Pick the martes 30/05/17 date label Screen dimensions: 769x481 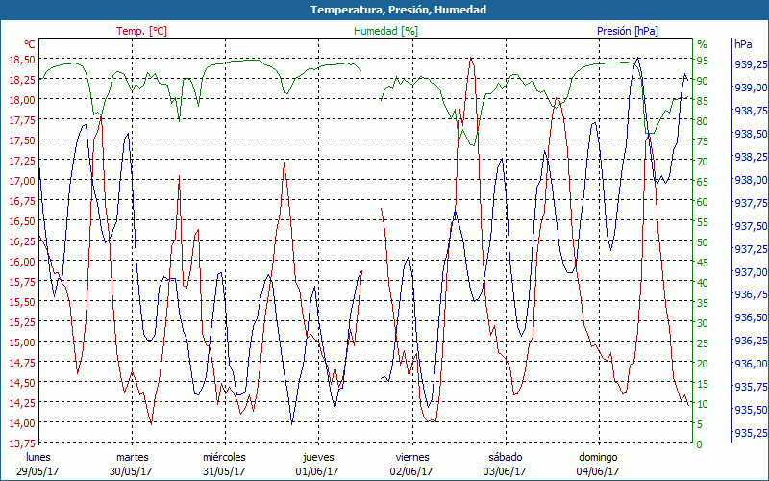[132, 464]
